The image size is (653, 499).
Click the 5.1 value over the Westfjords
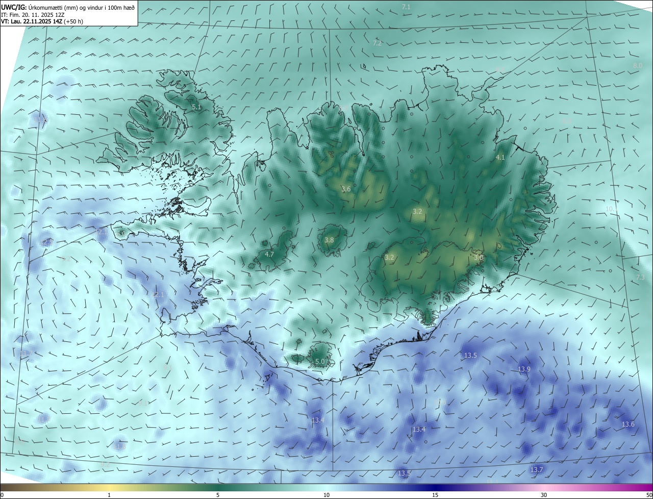196,107
